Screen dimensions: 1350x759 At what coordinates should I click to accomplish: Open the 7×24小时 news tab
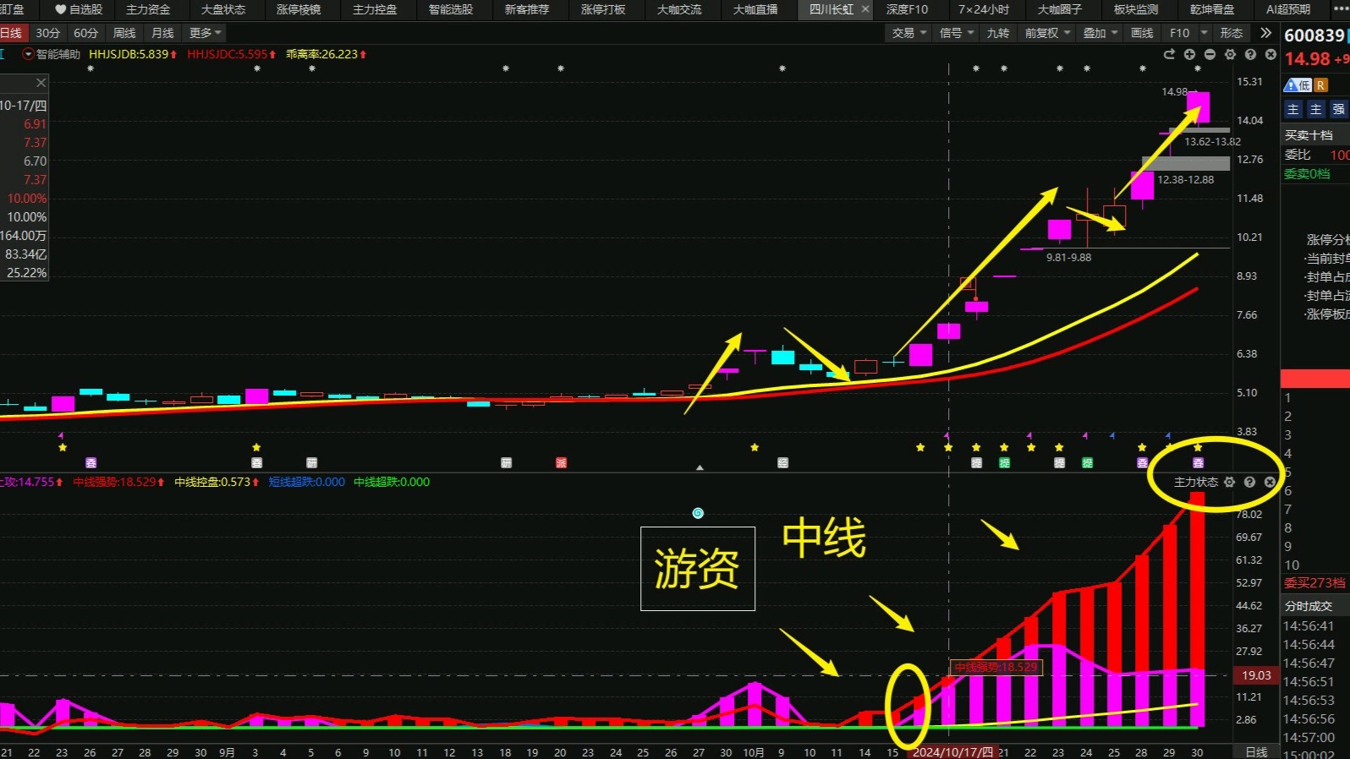984,9
